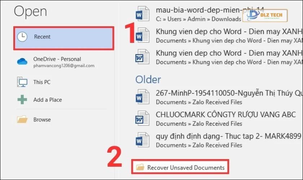Open CHLUOCMARK CÔNGTY RƯỢU VANG ABC document
Viewport: 303px width, 180px height.
[x=226, y=114]
